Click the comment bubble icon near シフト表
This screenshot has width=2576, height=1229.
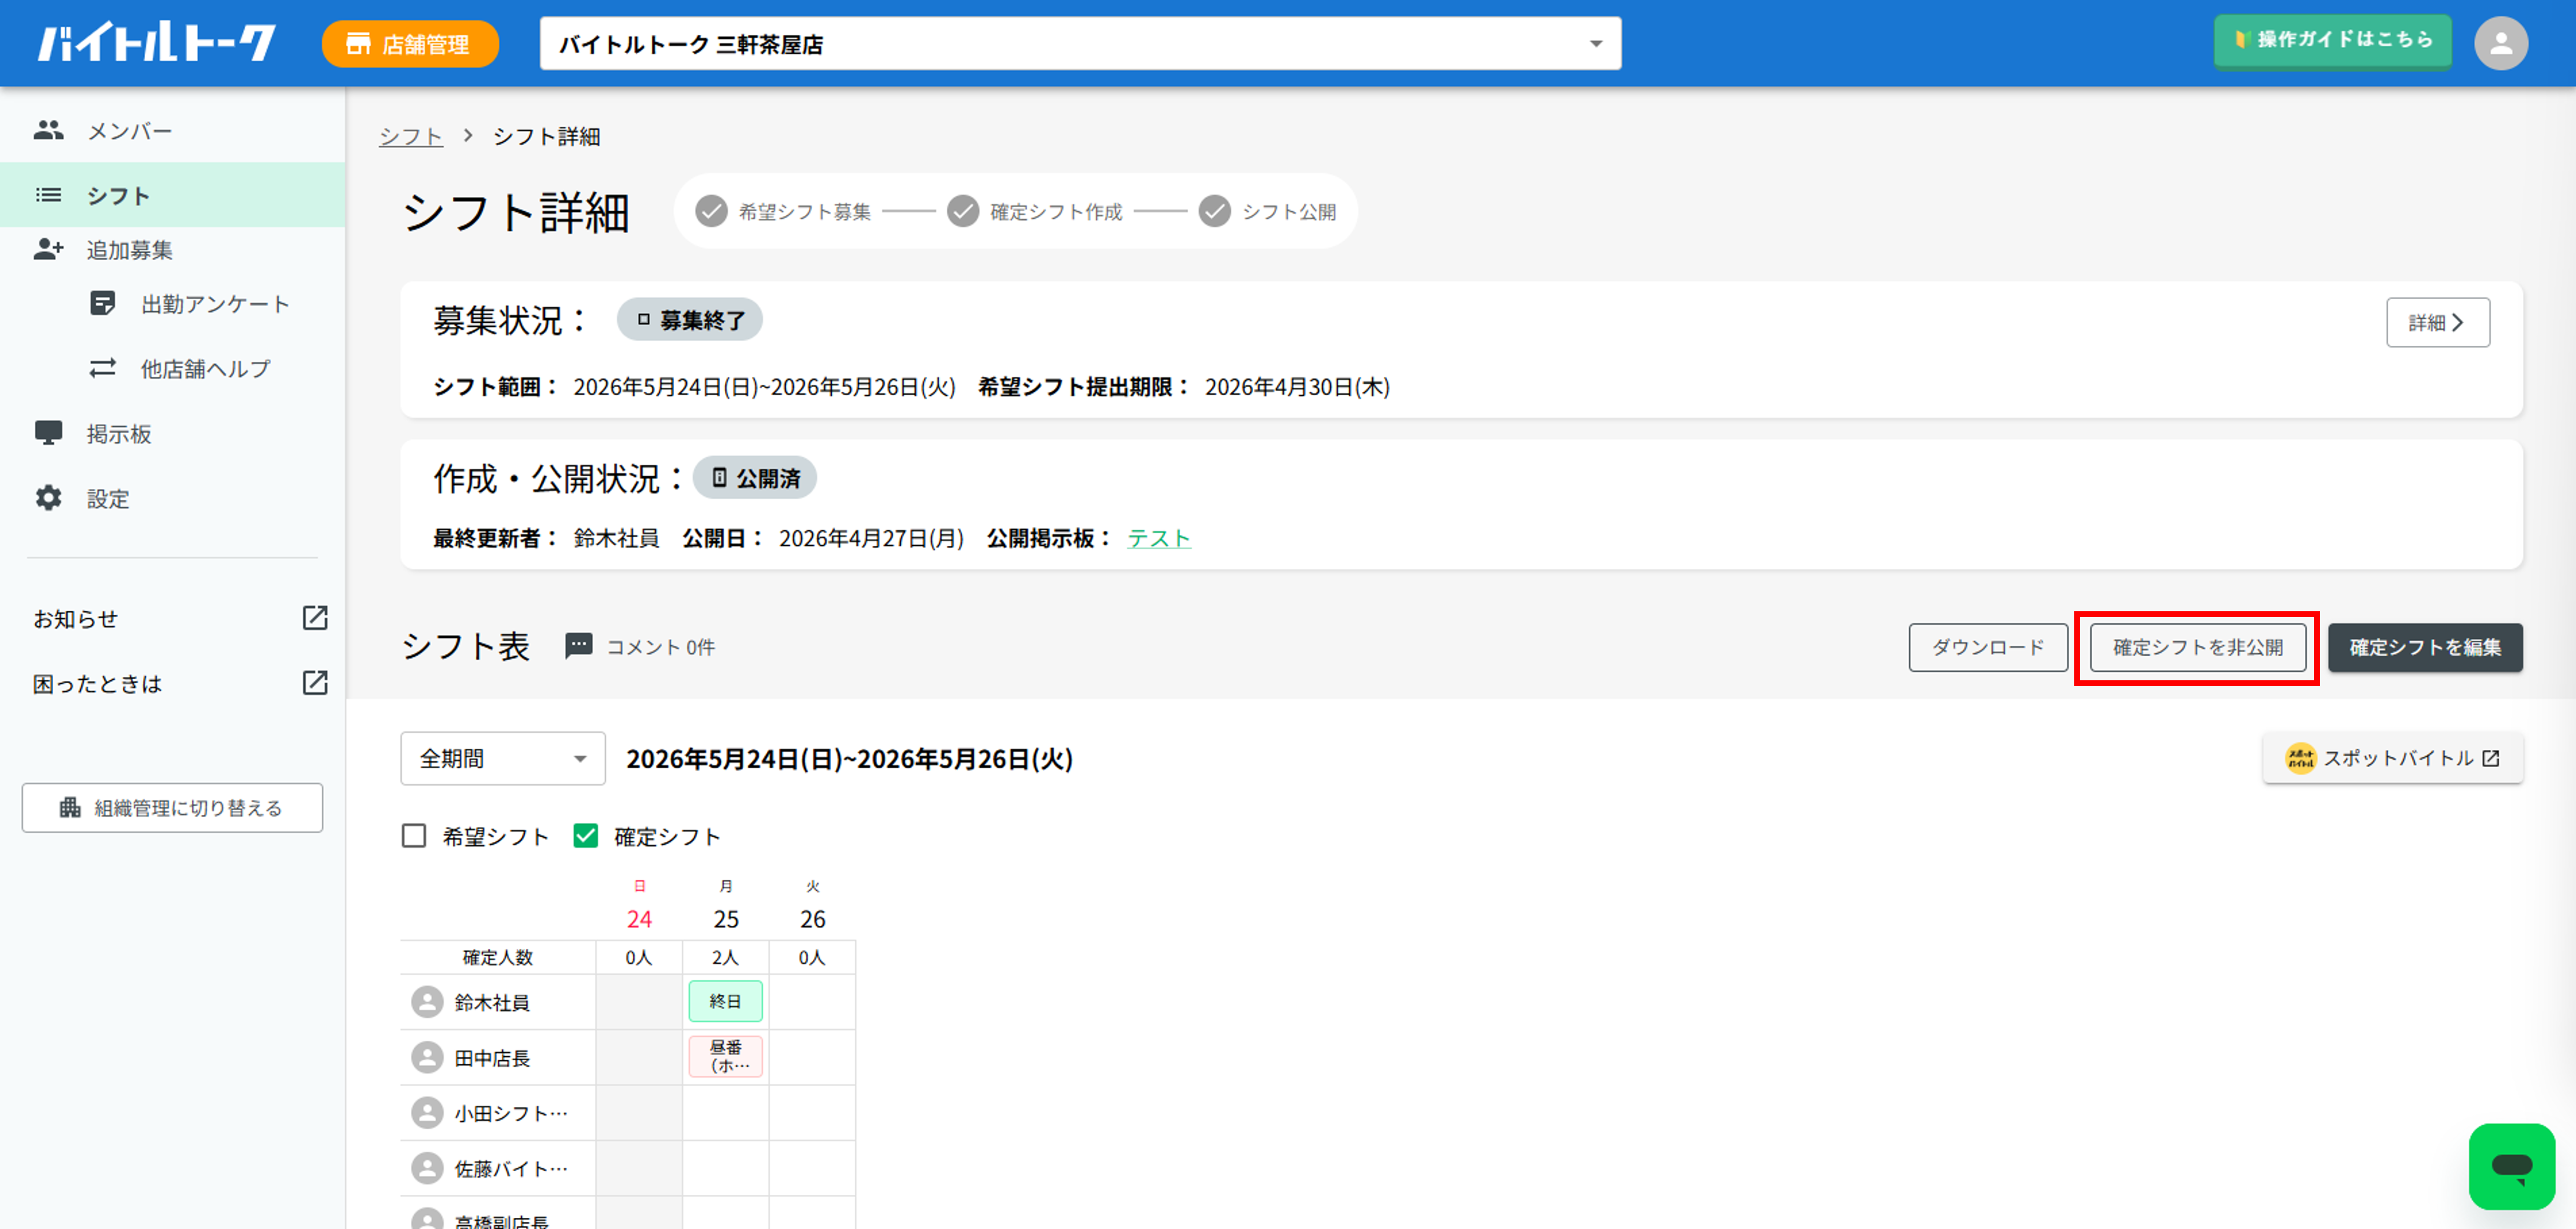click(578, 645)
